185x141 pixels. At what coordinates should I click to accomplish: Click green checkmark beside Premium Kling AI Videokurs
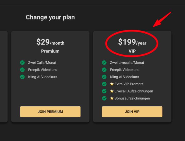coord(22,77)
